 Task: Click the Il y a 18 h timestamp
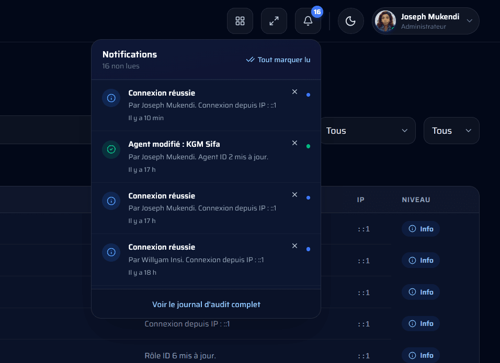142,273
